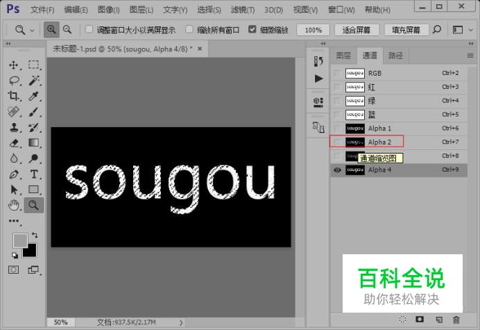Change screen mode

(x=33, y=270)
